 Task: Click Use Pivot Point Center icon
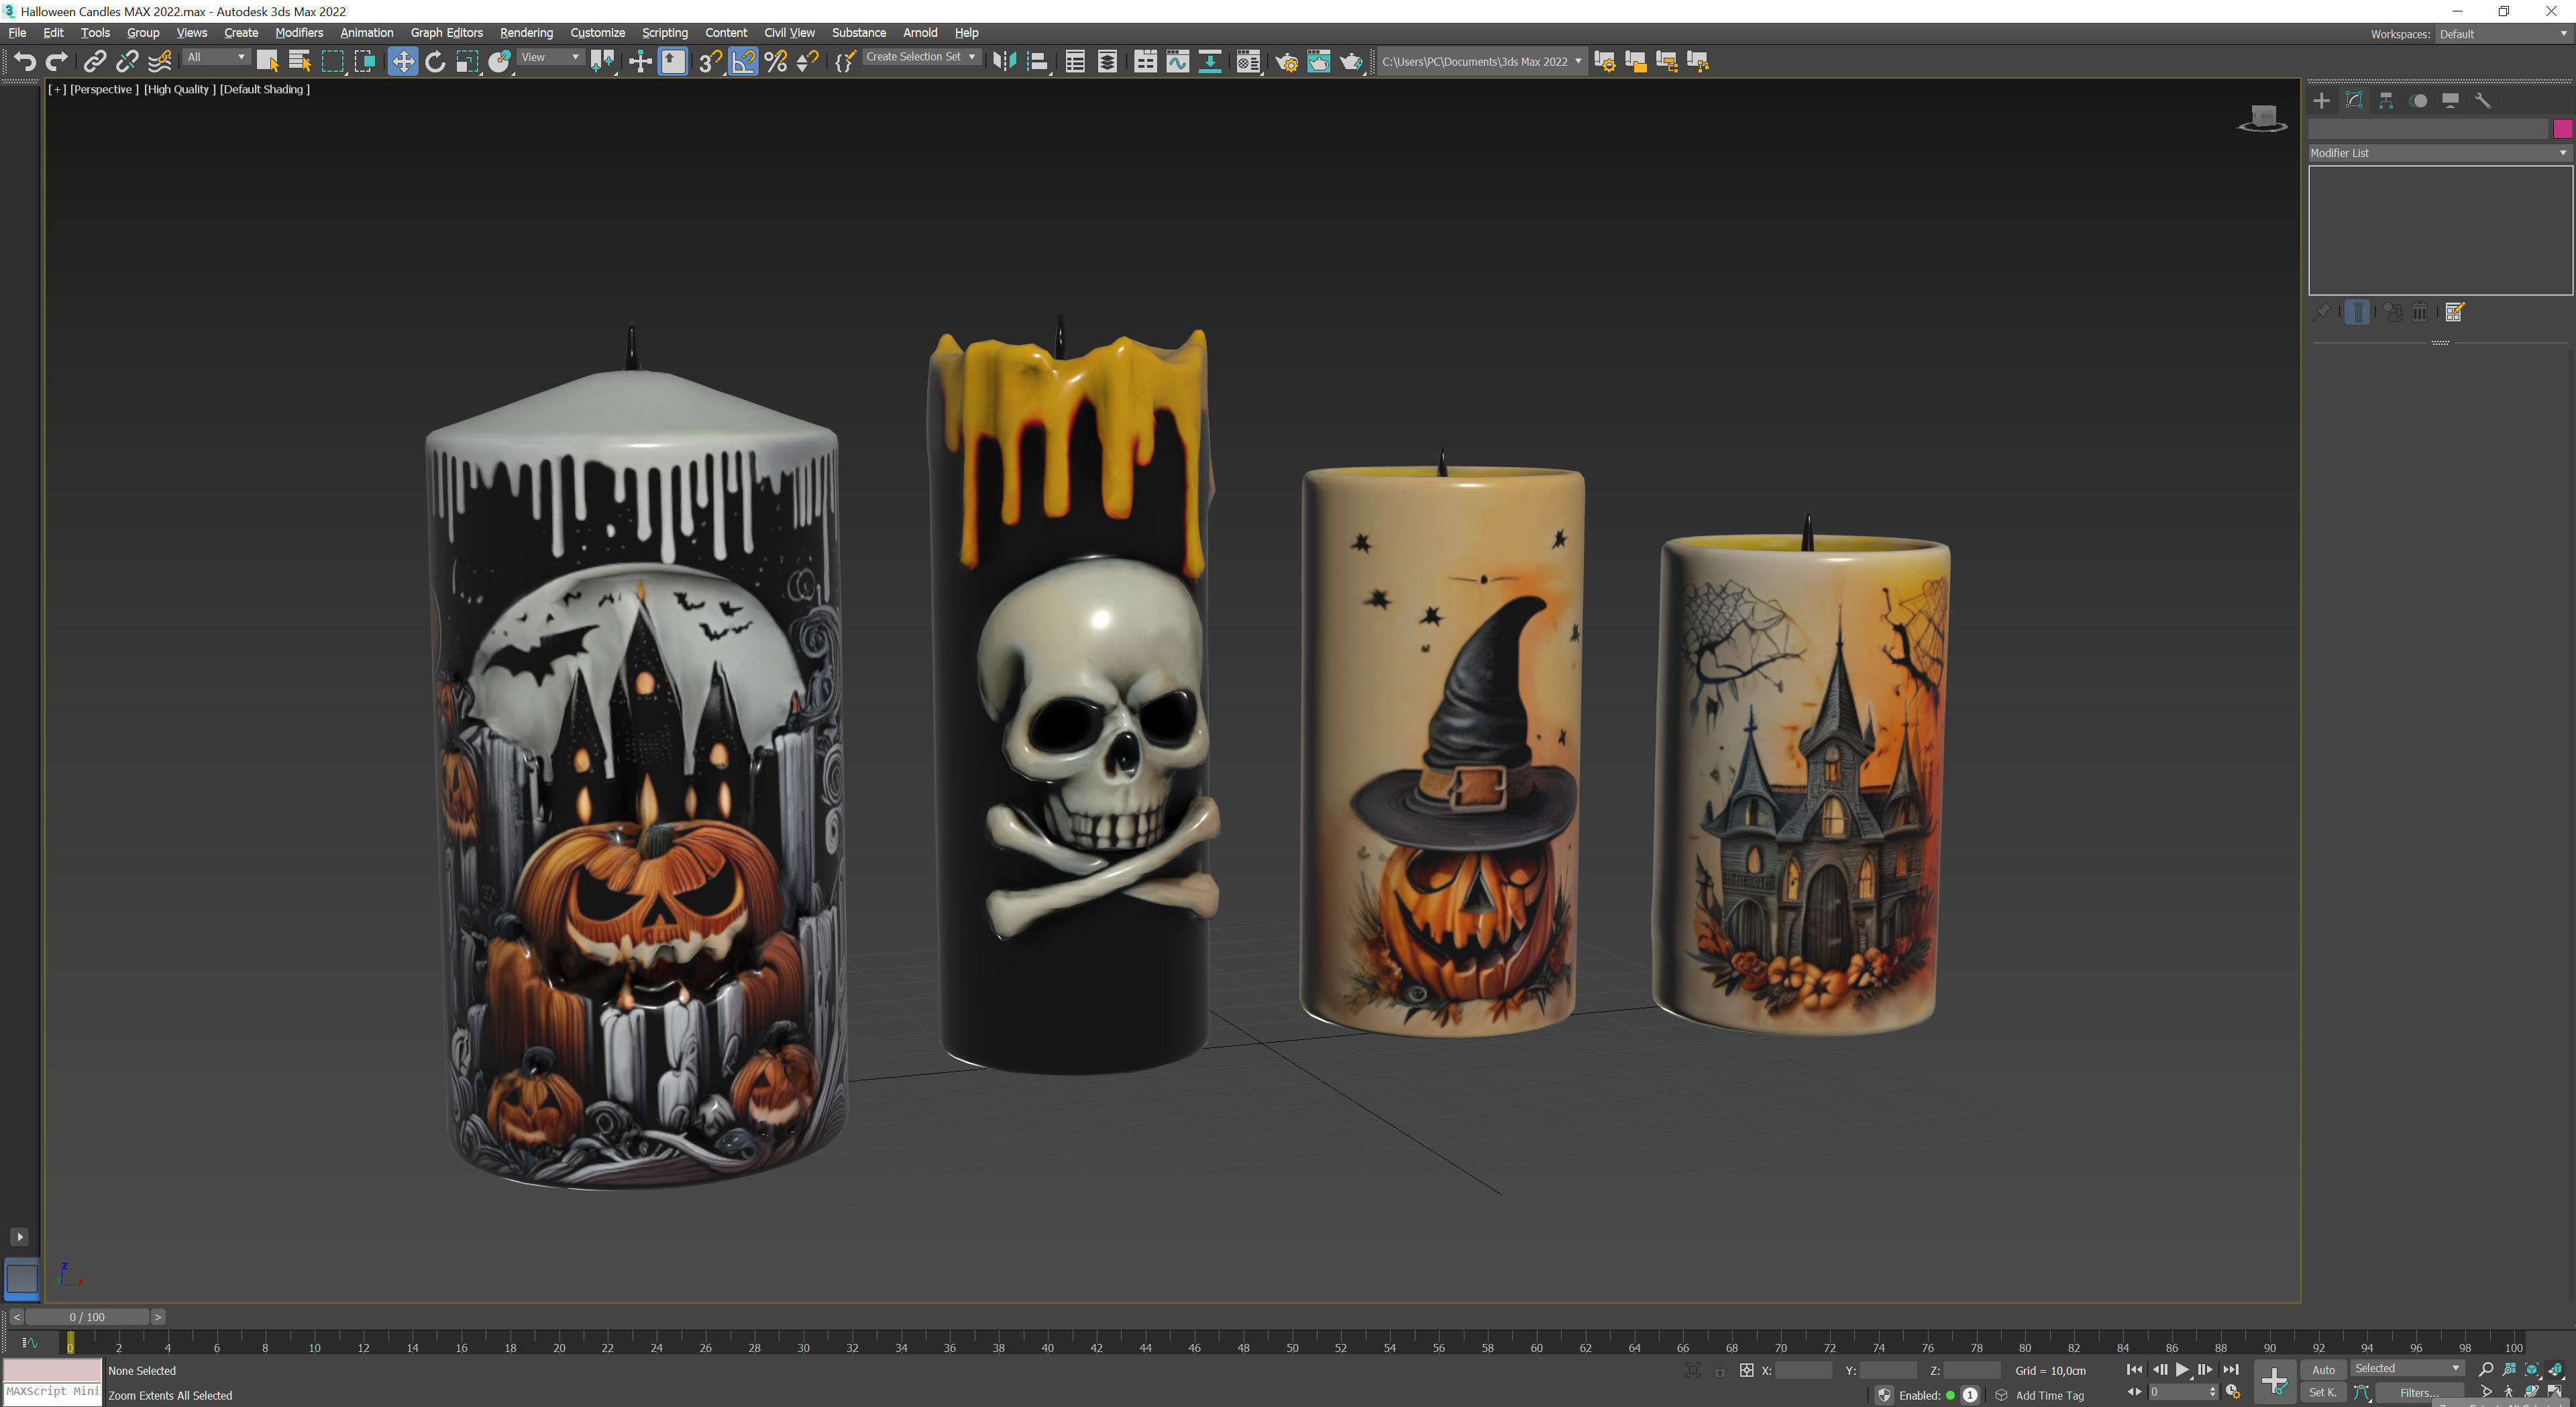pyautogui.click(x=602, y=62)
